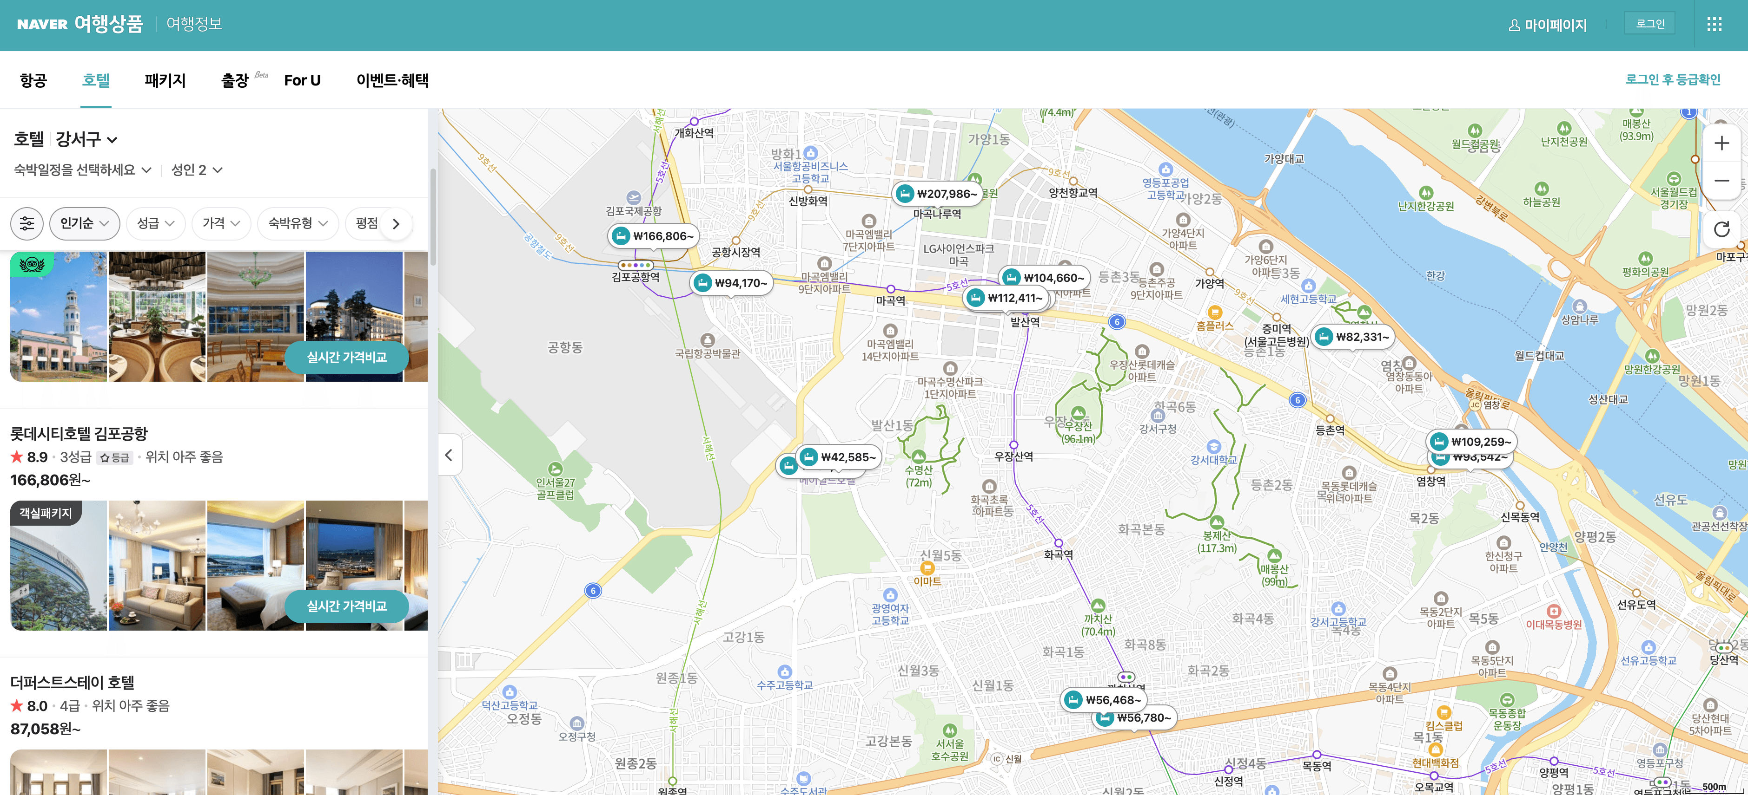Open the 가격 price filter dropdown
Image resolution: width=1748 pixels, height=795 pixels.
point(220,223)
